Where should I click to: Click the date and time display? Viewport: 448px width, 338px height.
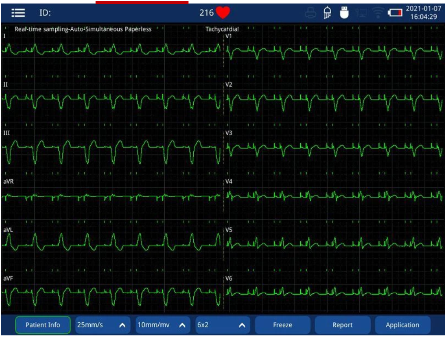tap(423, 13)
